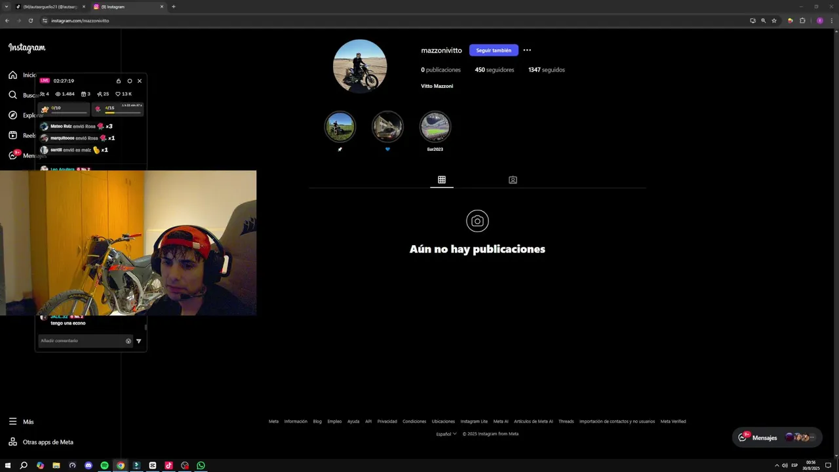
Task: Open WhatsApp from the taskbar
Action: (x=201, y=465)
